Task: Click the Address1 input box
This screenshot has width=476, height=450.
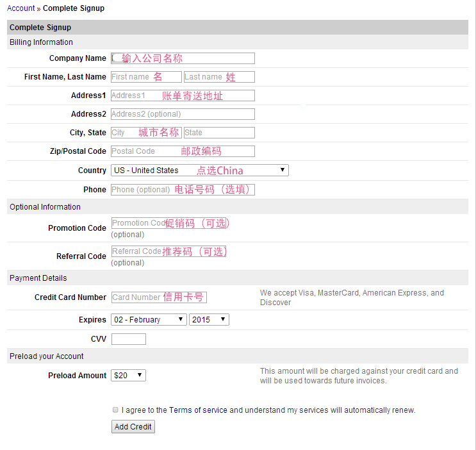Action: point(183,96)
